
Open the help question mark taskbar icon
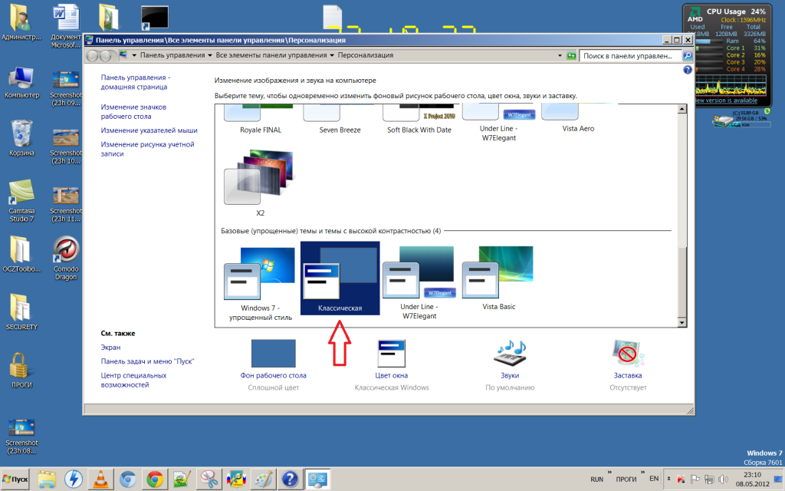coord(290,479)
